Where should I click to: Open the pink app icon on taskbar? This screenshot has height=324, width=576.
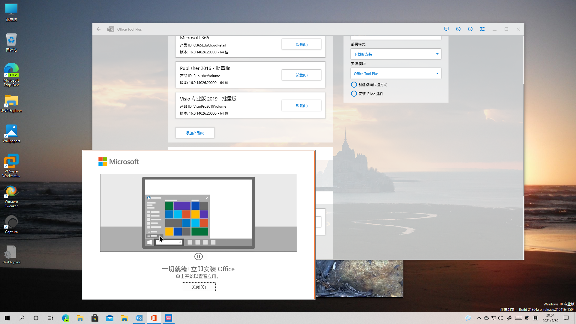pyautogui.click(x=168, y=318)
